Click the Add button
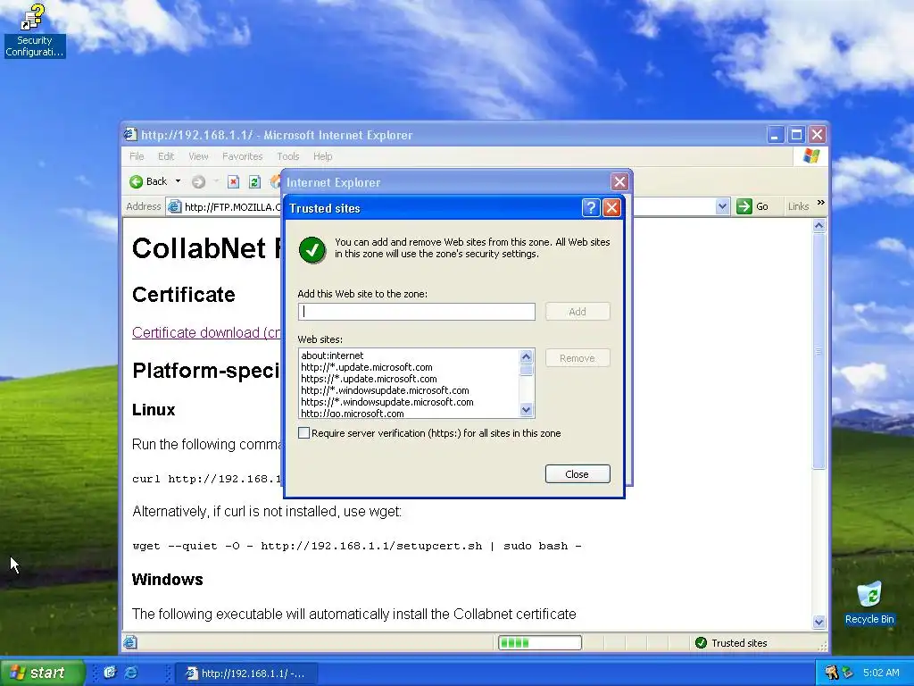Viewport: 914px width, 686px height. [x=577, y=312]
